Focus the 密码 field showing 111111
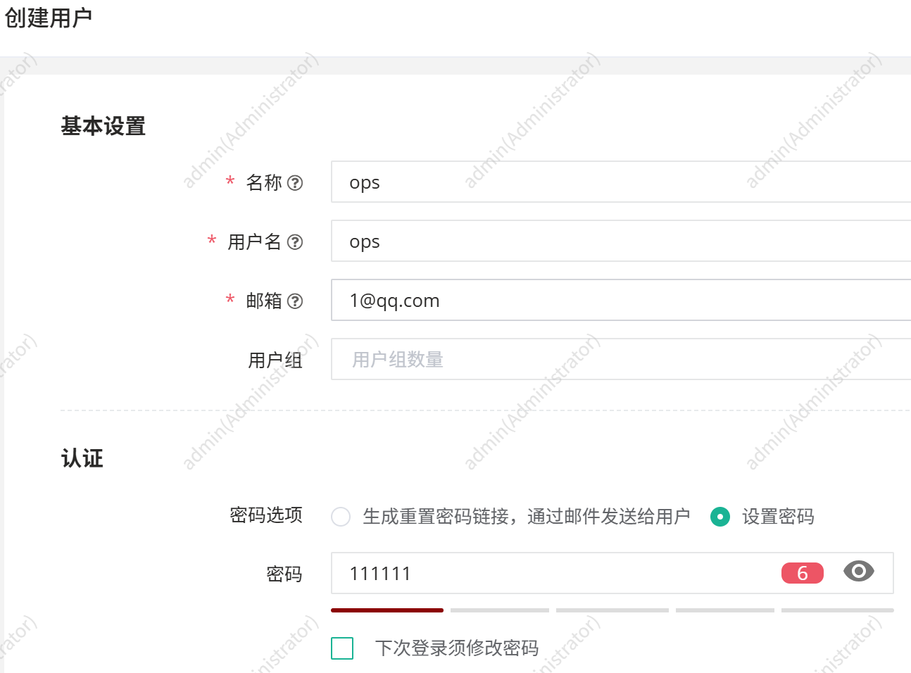 point(612,573)
